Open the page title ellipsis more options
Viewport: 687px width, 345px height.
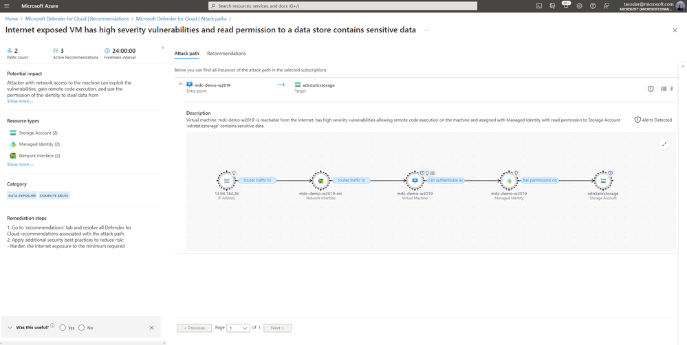(427, 30)
